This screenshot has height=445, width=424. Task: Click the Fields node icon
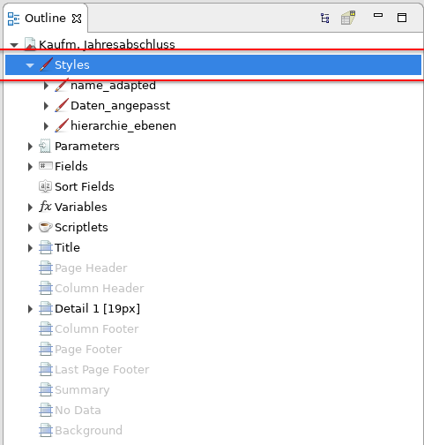click(46, 166)
